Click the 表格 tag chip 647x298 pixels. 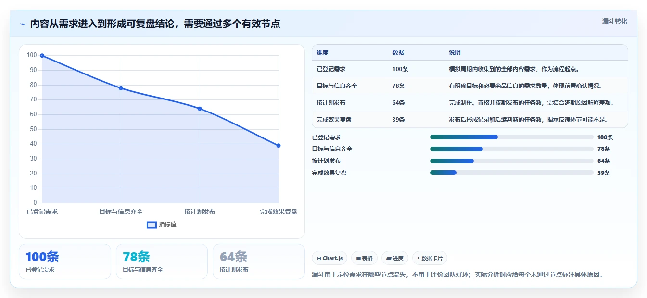[x=365, y=258]
